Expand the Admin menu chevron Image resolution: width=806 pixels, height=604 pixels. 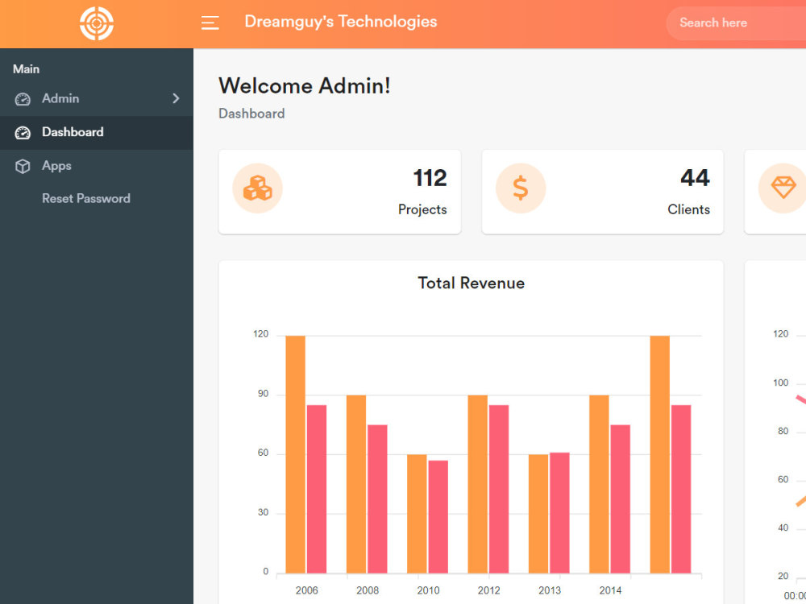click(176, 98)
